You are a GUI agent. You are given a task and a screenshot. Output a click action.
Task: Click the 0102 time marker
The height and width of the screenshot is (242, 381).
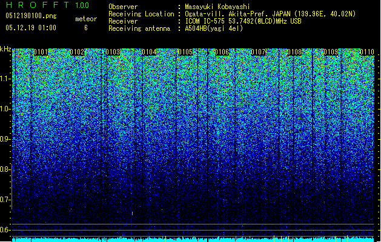[77, 52]
